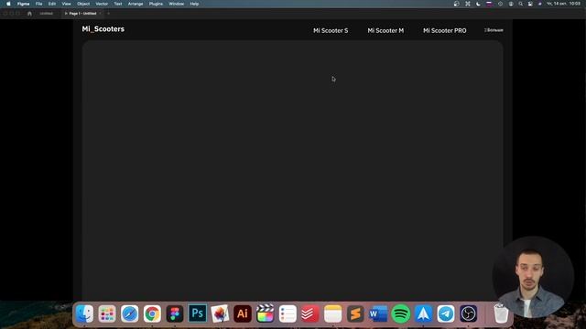Open Spotlight search in menu bar
Screen dimensions: 586x329
[521, 4]
